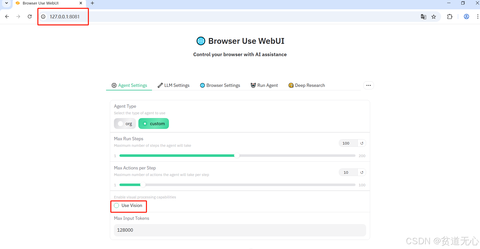Open the translate page icon
480x249 pixels.
[423, 17]
